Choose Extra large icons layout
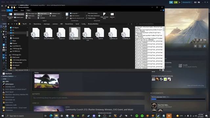Image resolution: width=210 pixels, height=118 pixels. 31,13
